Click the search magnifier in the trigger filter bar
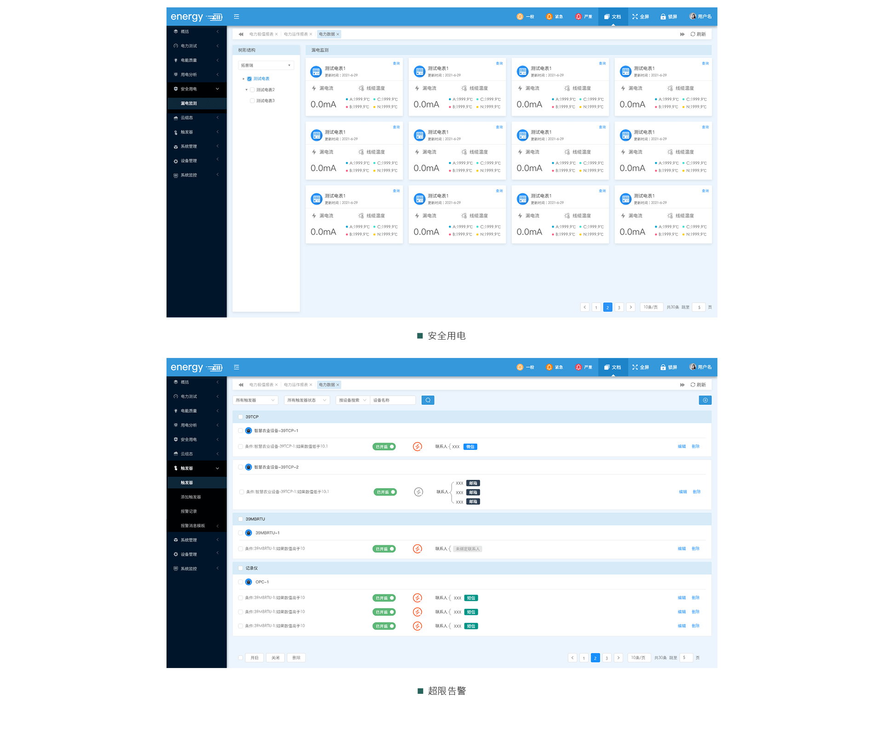Image resolution: width=883 pixels, height=732 pixels. coord(428,400)
